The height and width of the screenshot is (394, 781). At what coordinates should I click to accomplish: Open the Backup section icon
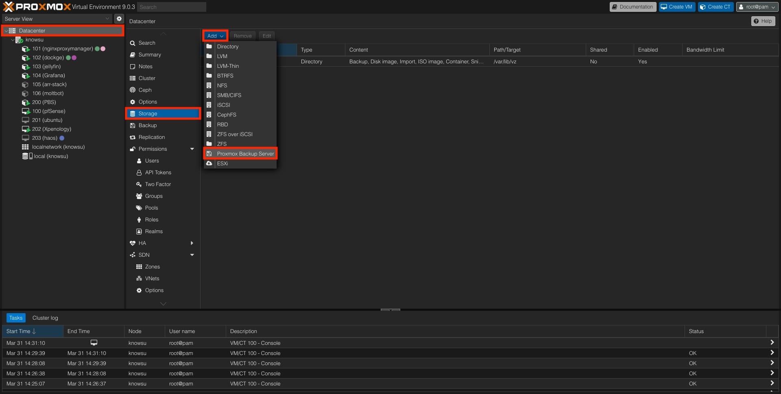tap(133, 126)
